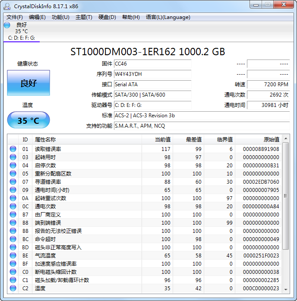Viewport: 297px width, 301px height.
Task: Open the 帮助(H) menu
Action: [x=131, y=17]
